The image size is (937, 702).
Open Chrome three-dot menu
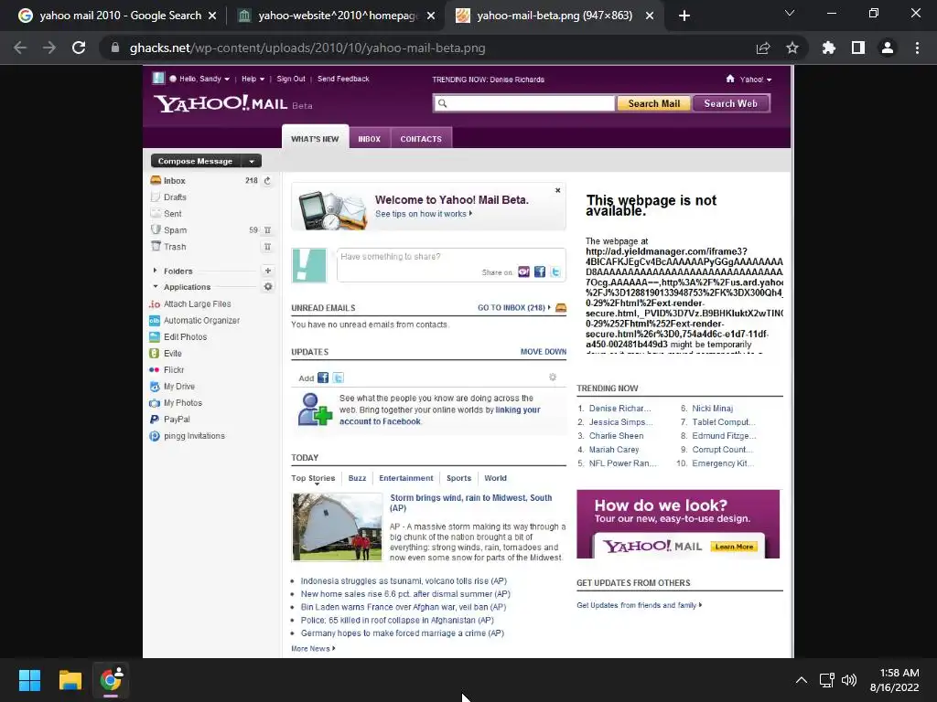click(917, 48)
